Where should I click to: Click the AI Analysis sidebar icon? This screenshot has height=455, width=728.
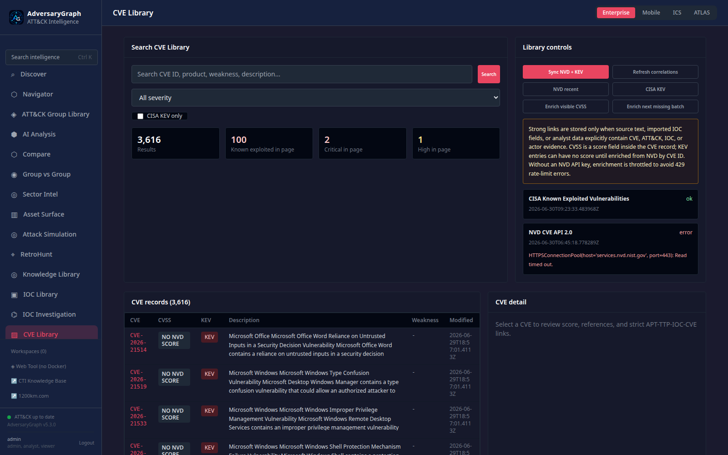14,135
